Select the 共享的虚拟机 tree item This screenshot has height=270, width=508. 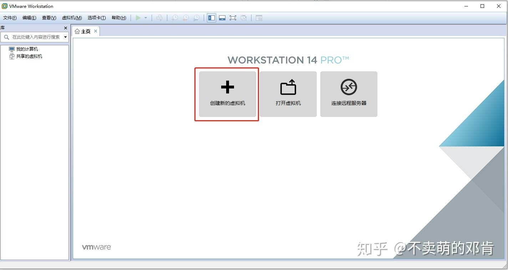[29, 56]
